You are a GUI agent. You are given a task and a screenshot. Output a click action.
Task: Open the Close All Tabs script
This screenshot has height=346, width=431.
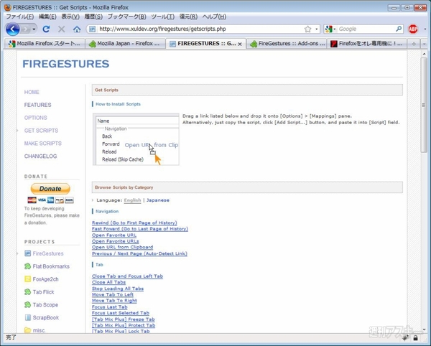pos(109,282)
